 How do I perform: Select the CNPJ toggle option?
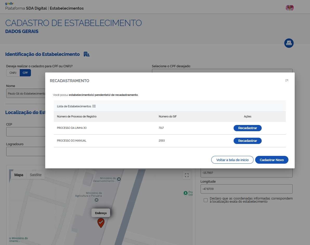pyautogui.click(x=13, y=73)
